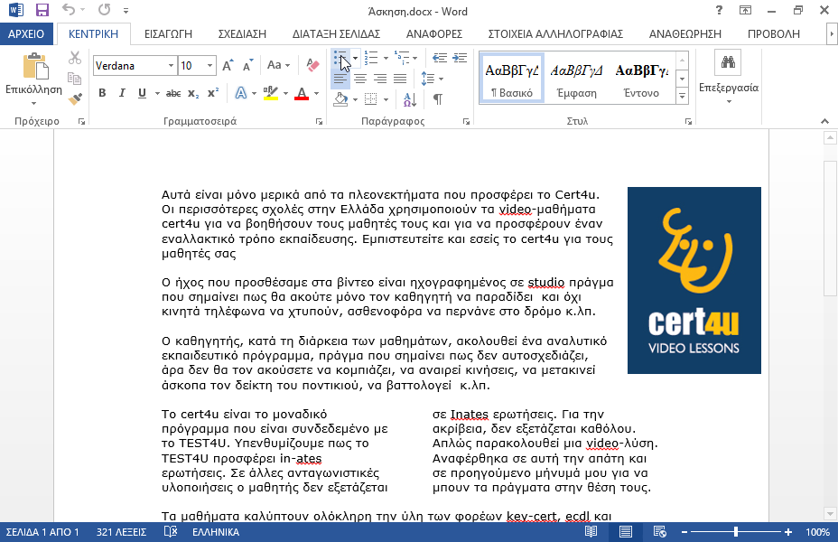Screen dimensions: 838x542
Task: Click ΣΕΛΙΔΑ 1 ΑΠΟ 1 in status bar
Action: (42, 532)
